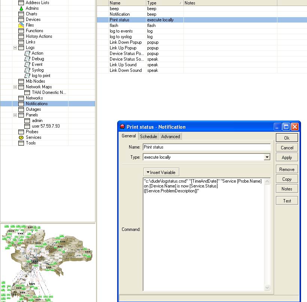The image size is (307, 302).
Task: Click the THAI Domestic map icon
Action: (27, 92)
